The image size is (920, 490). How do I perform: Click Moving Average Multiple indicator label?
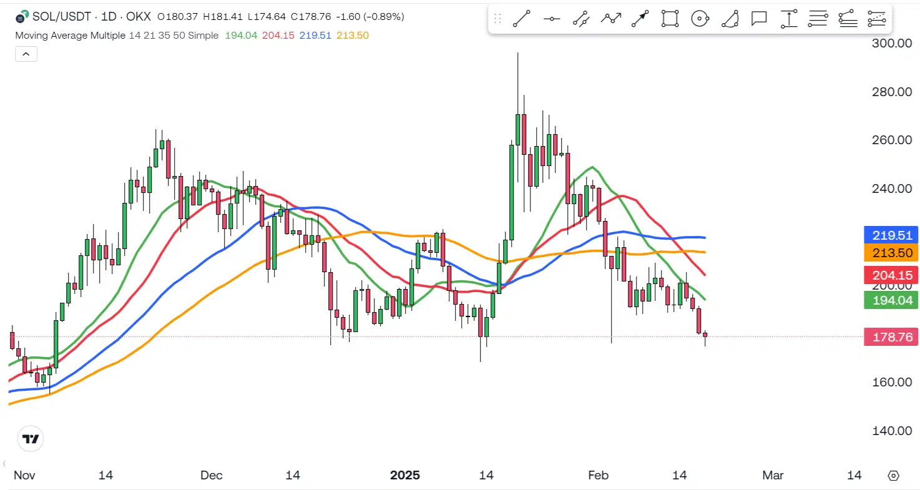point(71,36)
